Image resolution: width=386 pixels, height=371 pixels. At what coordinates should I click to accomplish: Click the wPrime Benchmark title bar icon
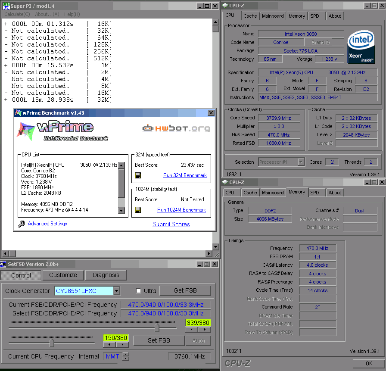18,113
